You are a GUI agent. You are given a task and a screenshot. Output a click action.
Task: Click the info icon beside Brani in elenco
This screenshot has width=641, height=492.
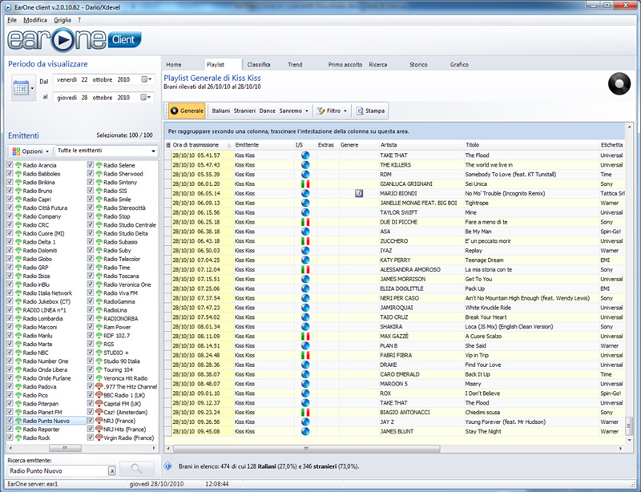click(168, 466)
